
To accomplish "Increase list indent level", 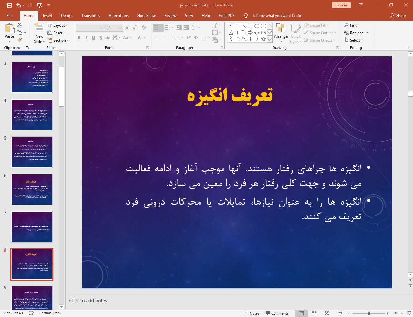I will [x=186, y=28].
